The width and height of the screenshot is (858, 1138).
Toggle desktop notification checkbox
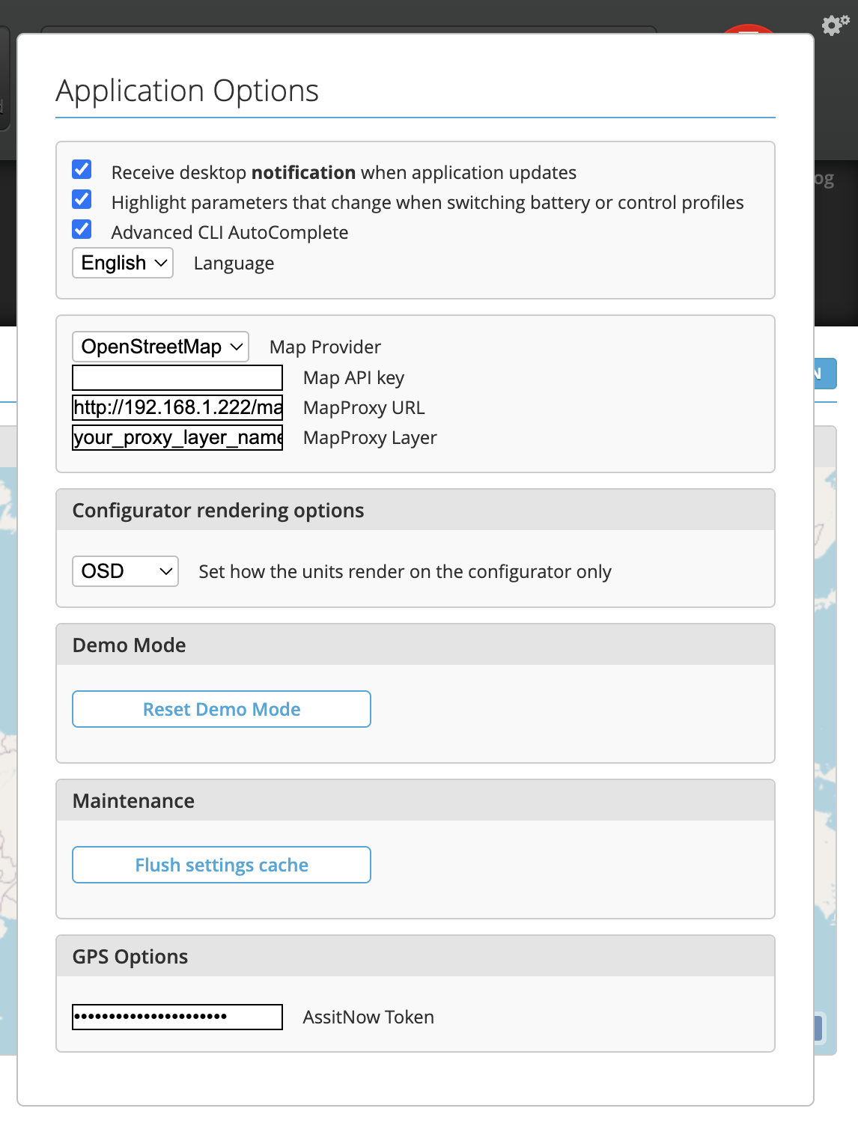tap(82, 169)
